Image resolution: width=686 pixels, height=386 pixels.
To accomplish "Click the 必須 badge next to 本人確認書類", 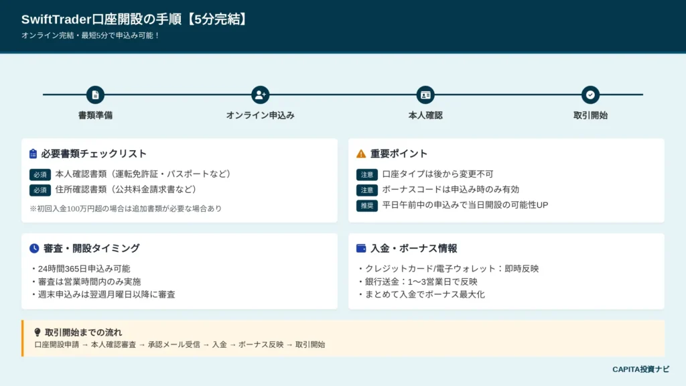I will pos(40,175).
